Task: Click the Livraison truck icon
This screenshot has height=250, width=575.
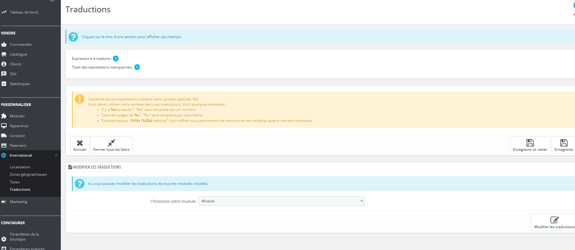Action: [4, 136]
